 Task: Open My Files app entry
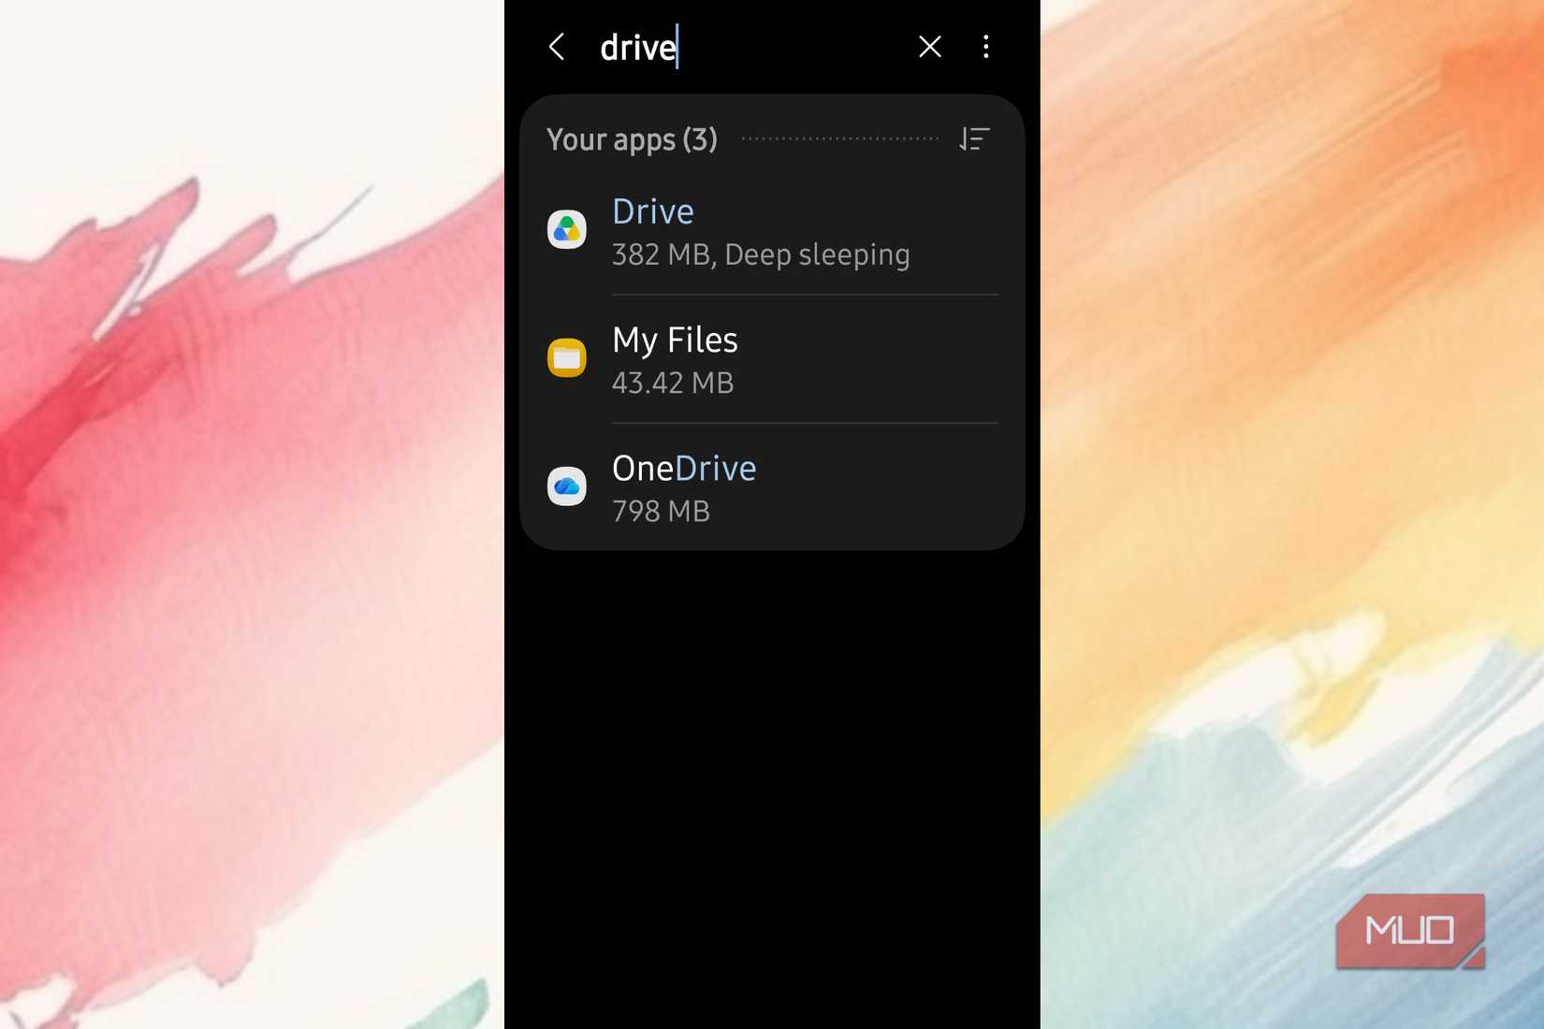click(772, 359)
